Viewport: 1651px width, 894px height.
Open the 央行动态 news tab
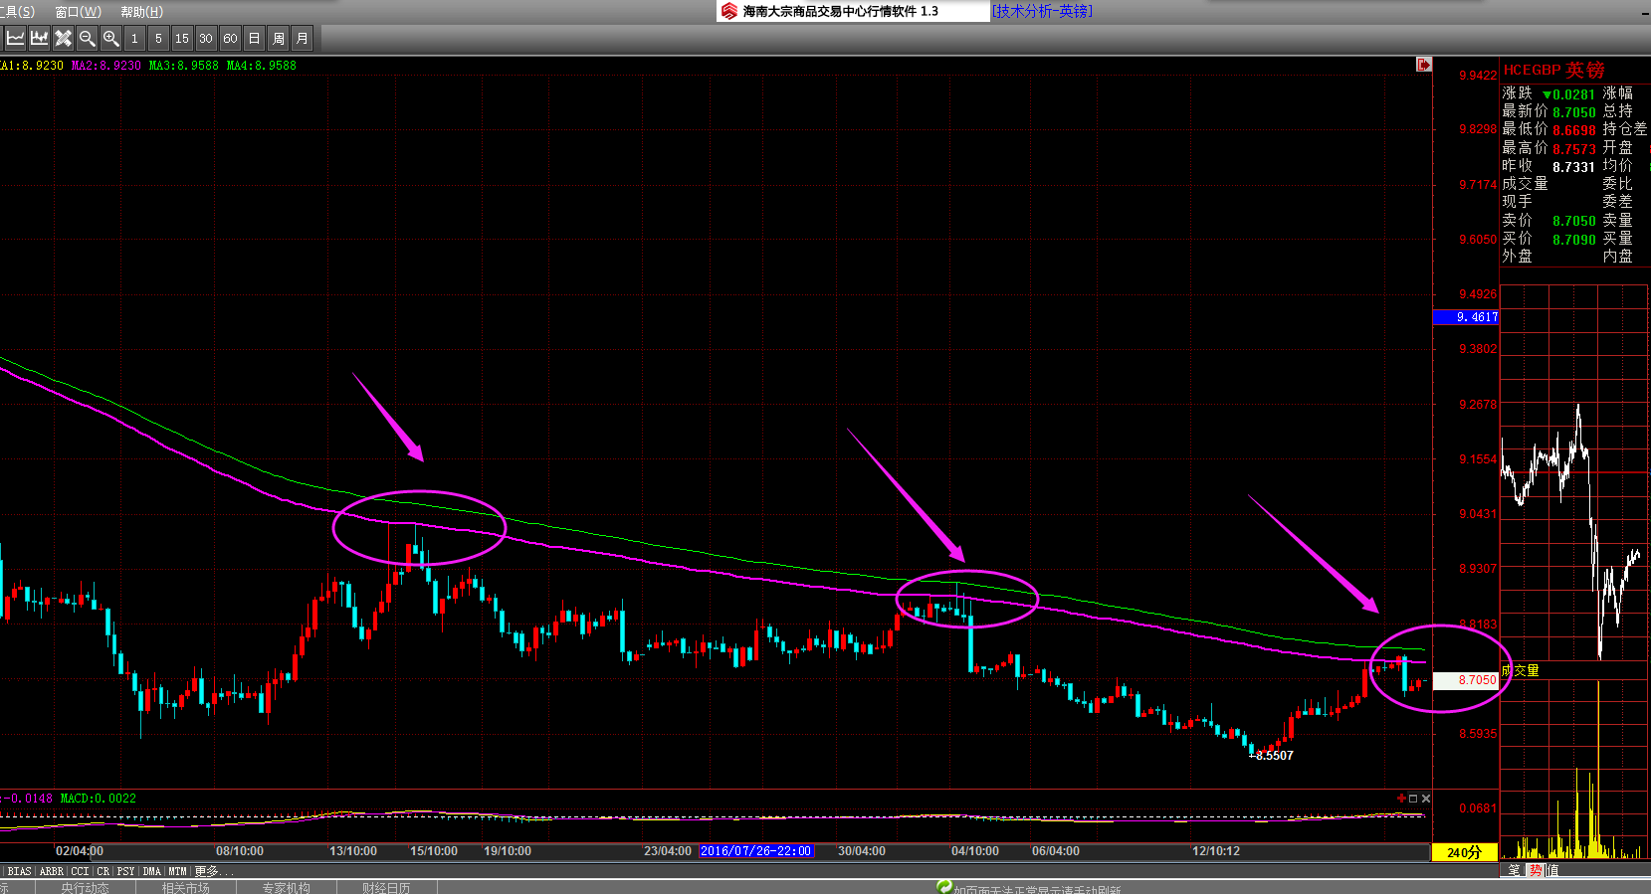pos(85,887)
